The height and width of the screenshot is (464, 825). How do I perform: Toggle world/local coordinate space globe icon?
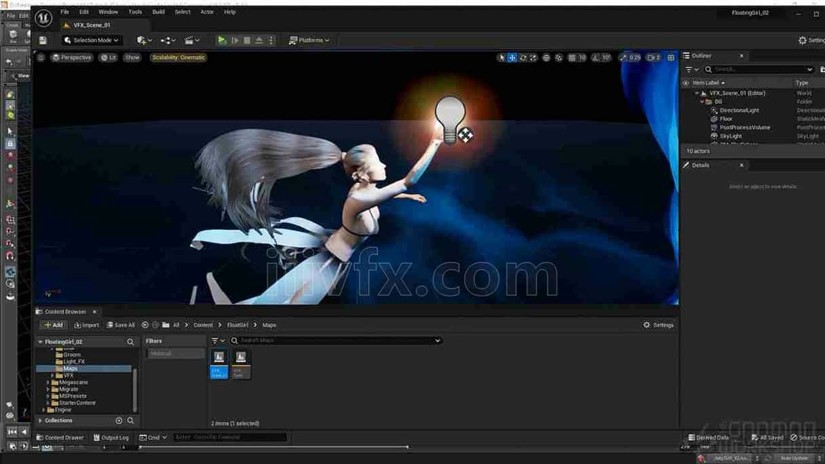pyautogui.click(x=546, y=58)
